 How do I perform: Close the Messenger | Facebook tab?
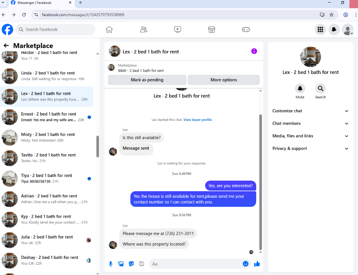tap(70, 3)
